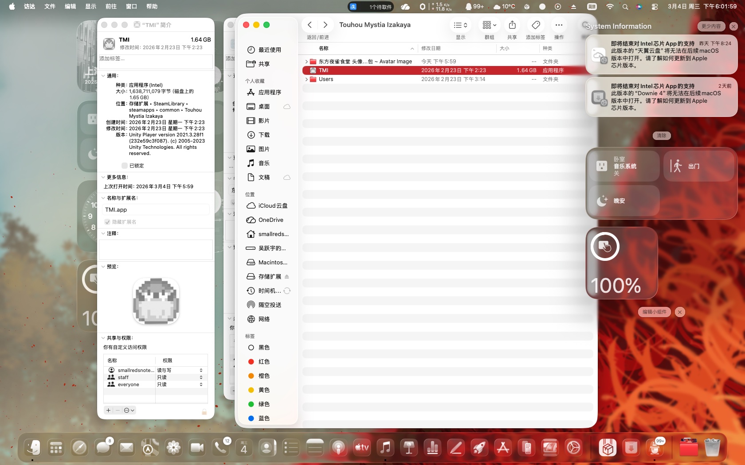Navigate back with the left chevron
Screen dimensions: 745x465
(x=310, y=25)
